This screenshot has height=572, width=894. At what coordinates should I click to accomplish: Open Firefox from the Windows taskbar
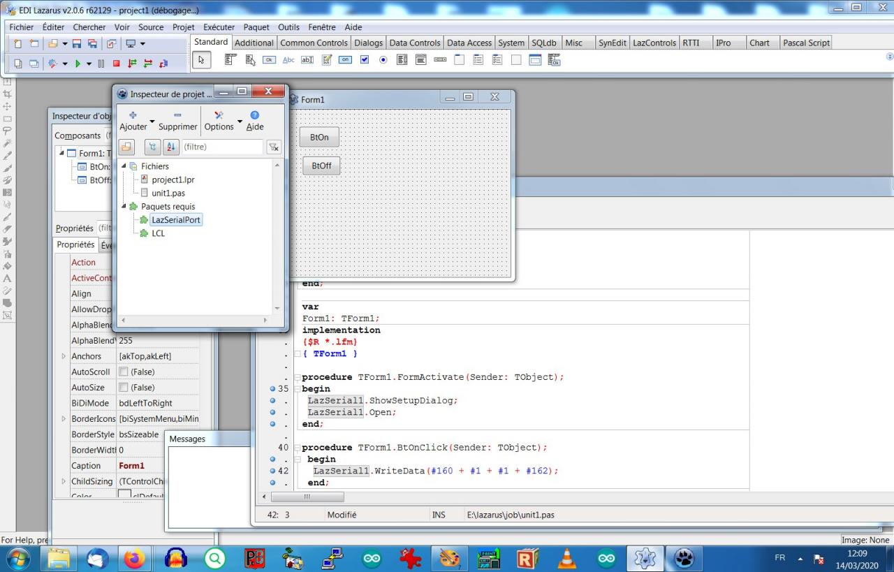coord(133,559)
